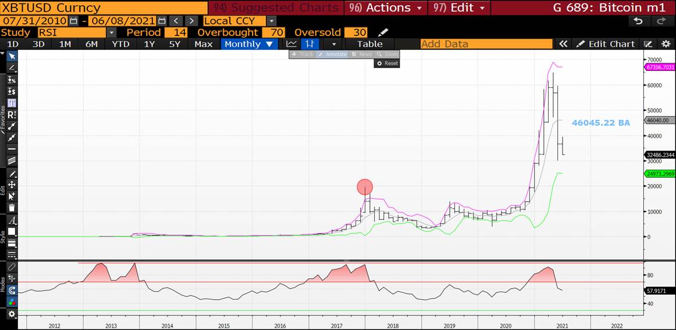
Task: Open the left toolbar gear settings
Action: point(12,314)
